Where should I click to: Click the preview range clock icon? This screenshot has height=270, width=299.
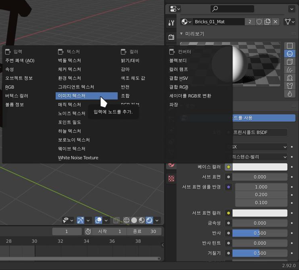pyautogui.click(x=88, y=231)
